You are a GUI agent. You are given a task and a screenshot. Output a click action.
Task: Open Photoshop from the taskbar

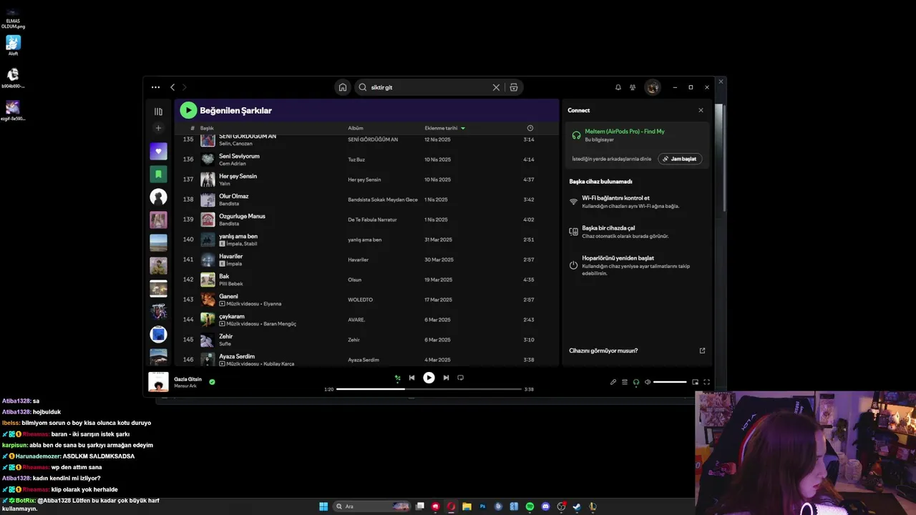point(482,506)
